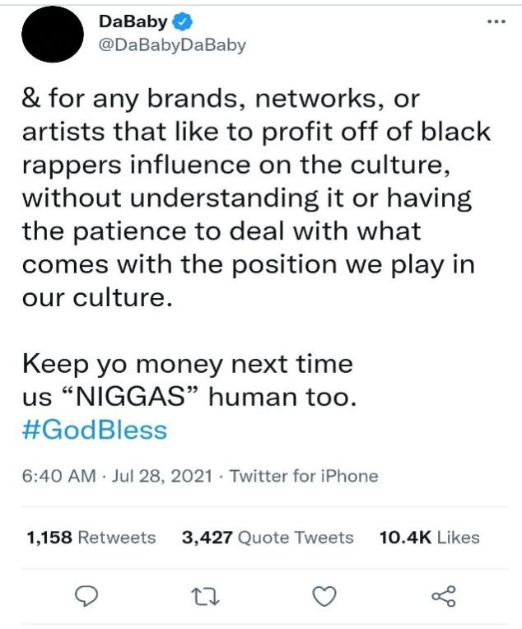Image resolution: width=522 pixels, height=629 pixels.
Task: View the 1,158 Retweets list
Action: click(91, 538)
